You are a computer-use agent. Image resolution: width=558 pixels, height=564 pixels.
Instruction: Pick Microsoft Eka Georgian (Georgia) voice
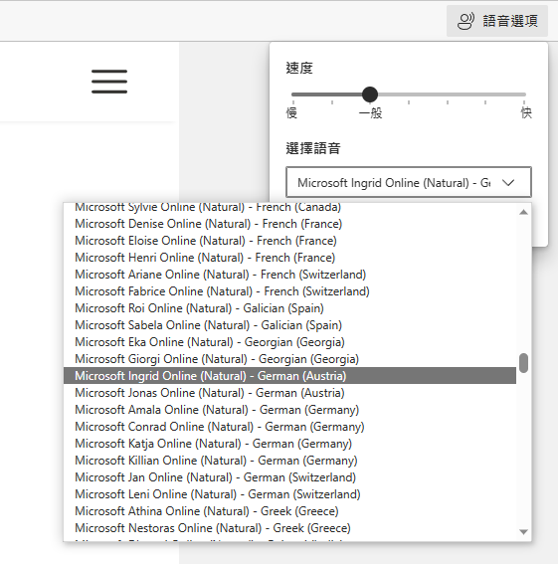point(290,342)
